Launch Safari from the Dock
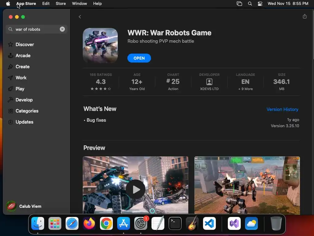 coord(72,223)
